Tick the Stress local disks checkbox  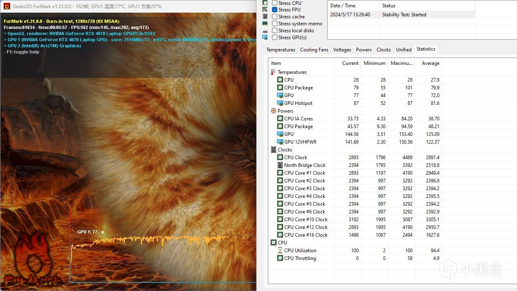275,31
